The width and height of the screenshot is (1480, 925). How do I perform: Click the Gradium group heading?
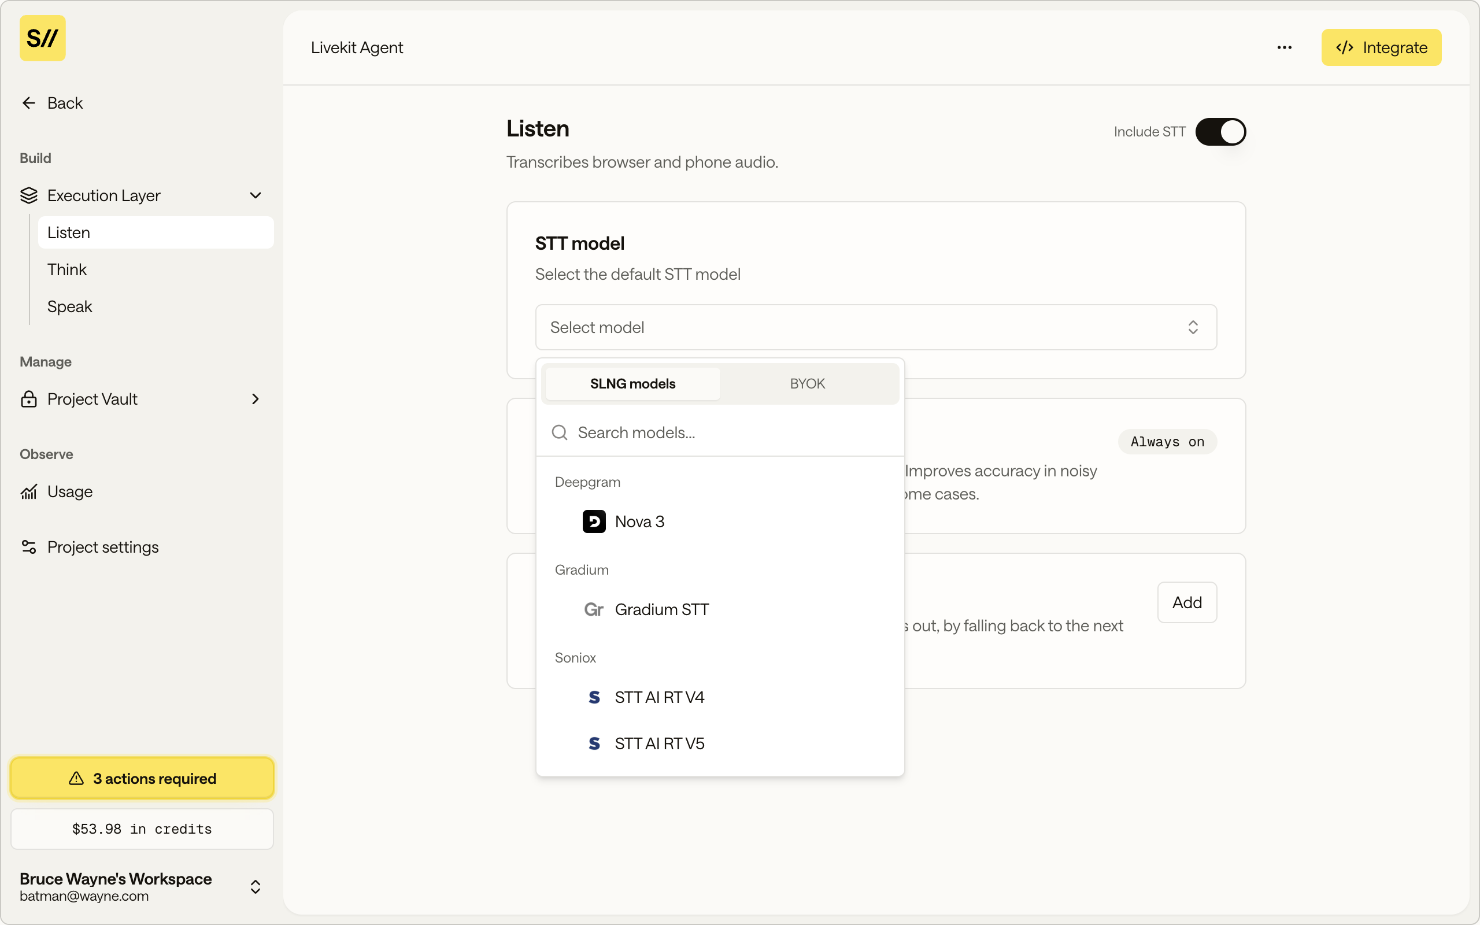(582, 569)
